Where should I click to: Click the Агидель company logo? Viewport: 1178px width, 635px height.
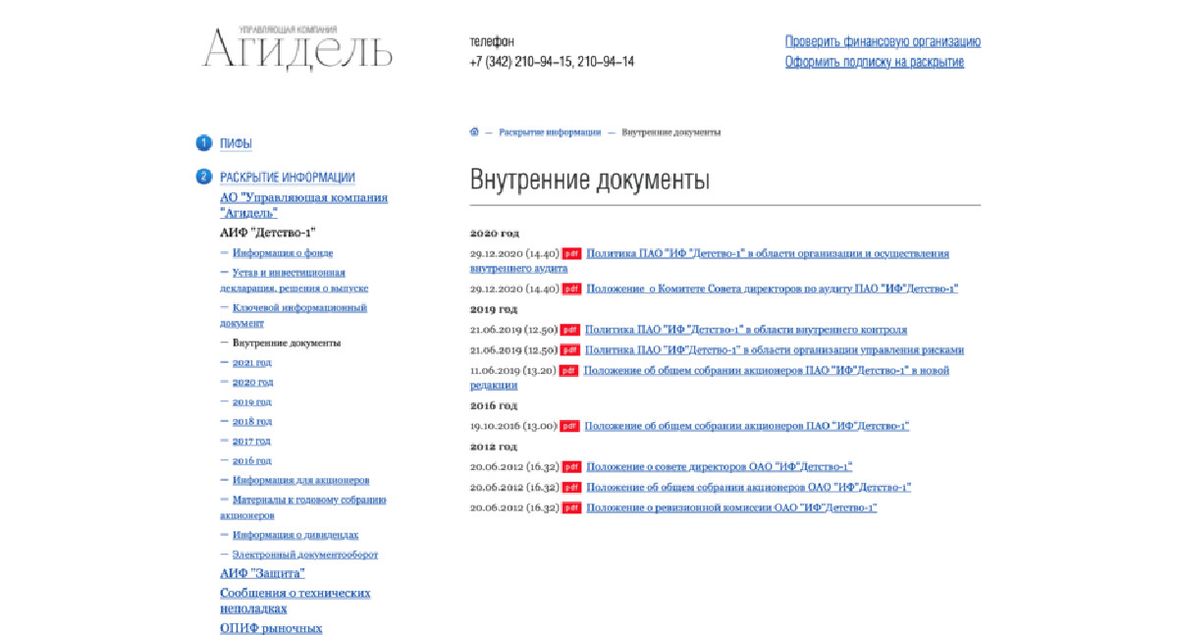[296, 47]
